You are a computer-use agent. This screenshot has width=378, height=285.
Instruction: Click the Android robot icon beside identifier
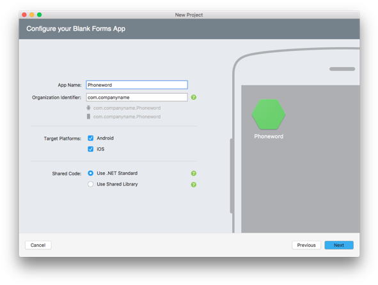click(88, 108)
